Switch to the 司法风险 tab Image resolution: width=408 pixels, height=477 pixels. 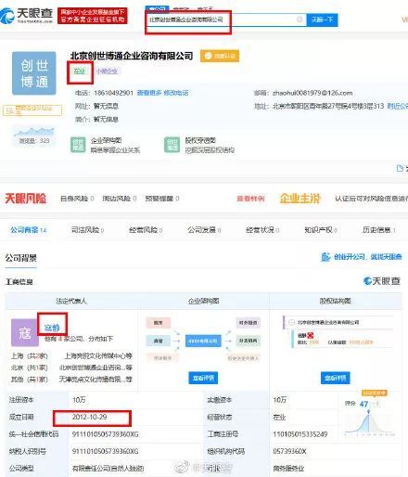[x=87, y=230]
